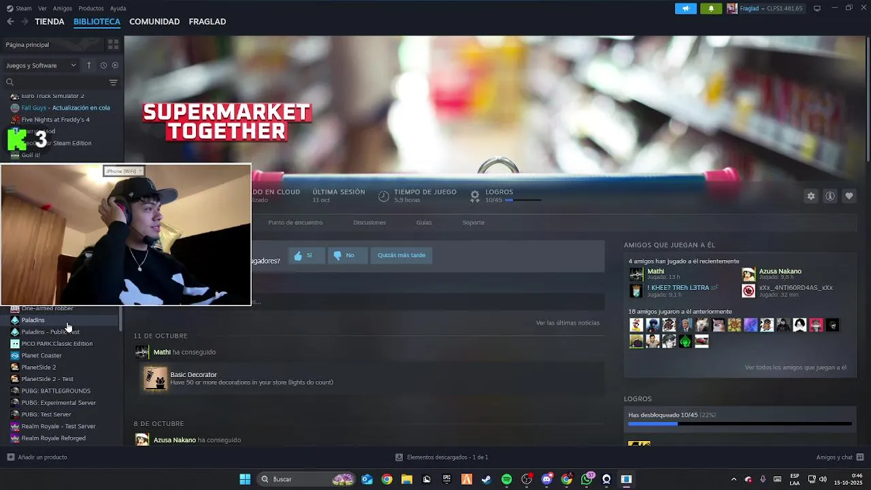871x490 pixels.
Task: Open friend xXx_4NTI60RD4AS_xXx
Action: tap(795, 288)
